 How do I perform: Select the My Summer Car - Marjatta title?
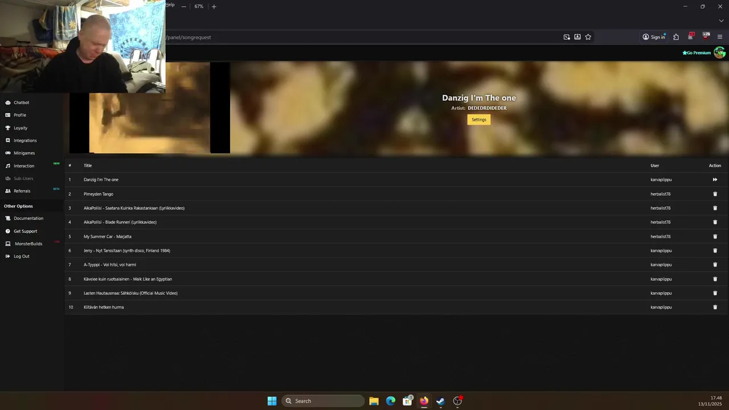(108, 236)
